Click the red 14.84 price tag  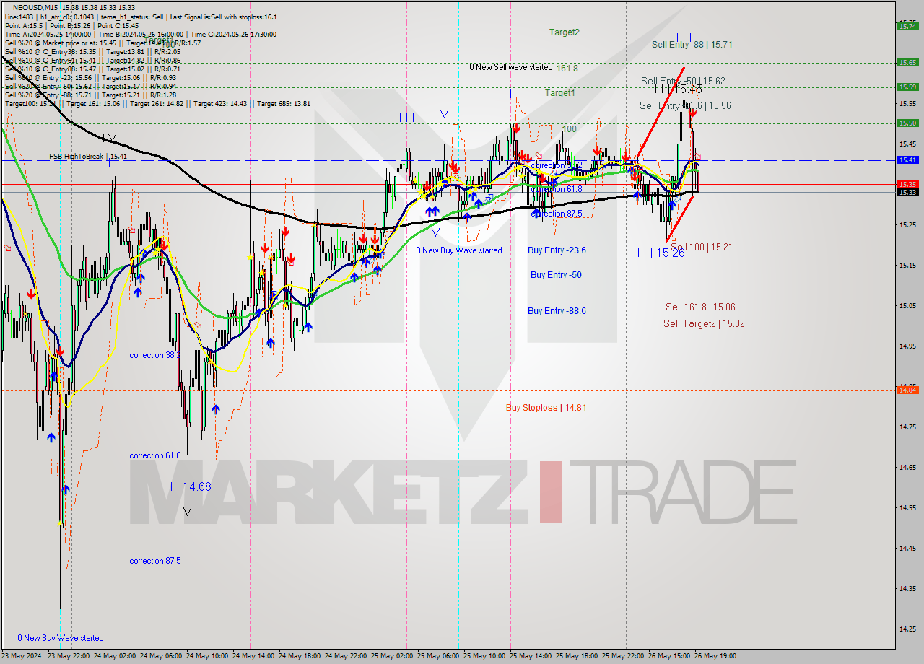(907, 390)
